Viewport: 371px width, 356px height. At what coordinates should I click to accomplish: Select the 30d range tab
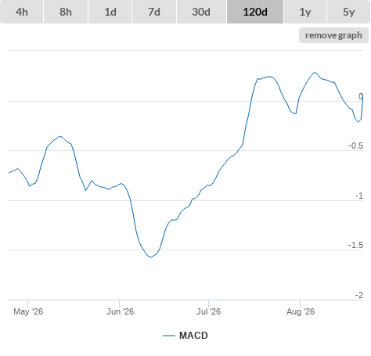[x=201, y=12]
